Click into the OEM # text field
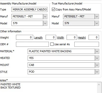The height and width of the screenshot is (93, 102). tap(32, 44)
